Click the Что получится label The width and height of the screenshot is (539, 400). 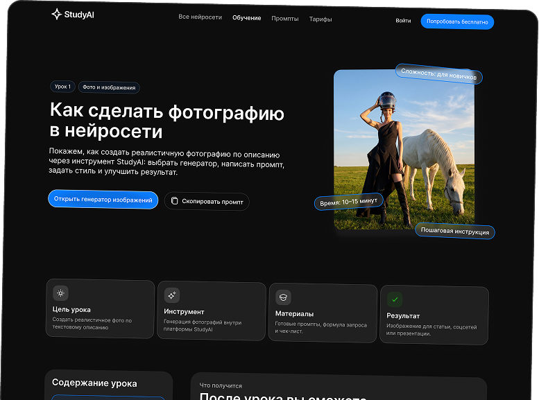[221, 385]
